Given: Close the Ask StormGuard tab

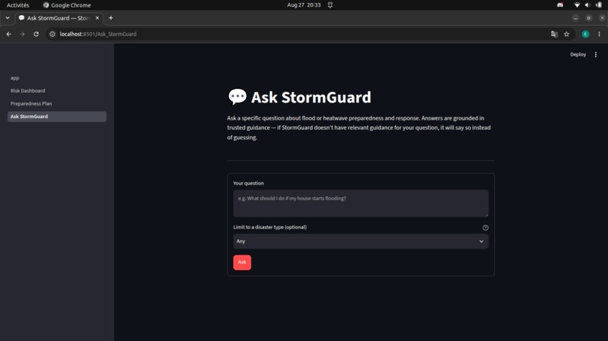Looking at the screenshot, I should pyautogui.click(x=97, y=18).
